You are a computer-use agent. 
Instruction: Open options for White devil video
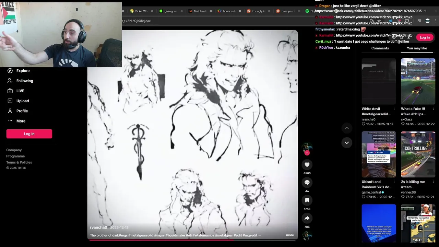[394, 109]
